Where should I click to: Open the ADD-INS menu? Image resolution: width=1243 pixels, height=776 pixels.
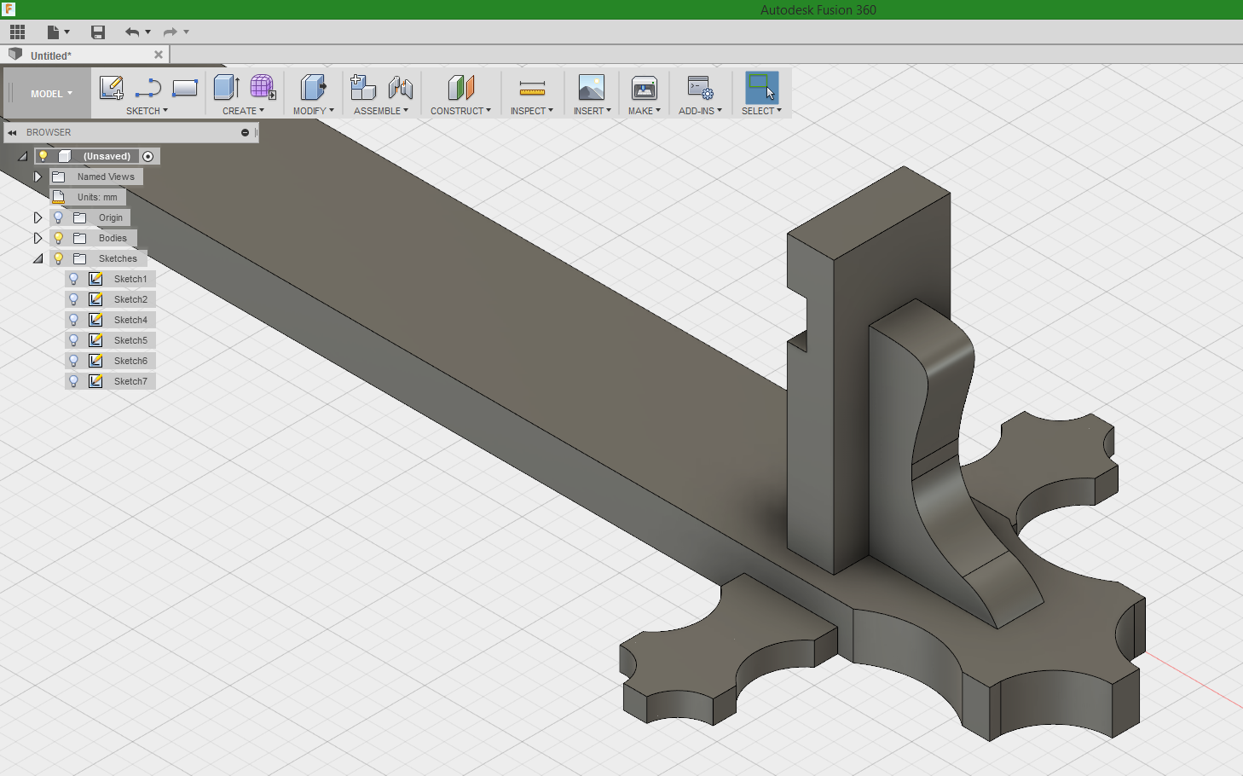(x=700, y=111)
